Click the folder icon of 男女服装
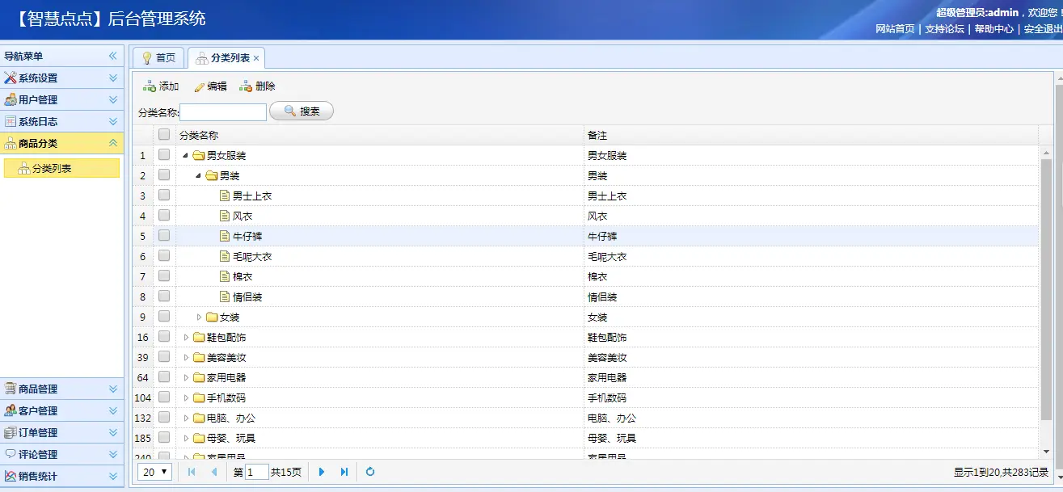This screenshot has width=1063, height=492. pos(199,155)
